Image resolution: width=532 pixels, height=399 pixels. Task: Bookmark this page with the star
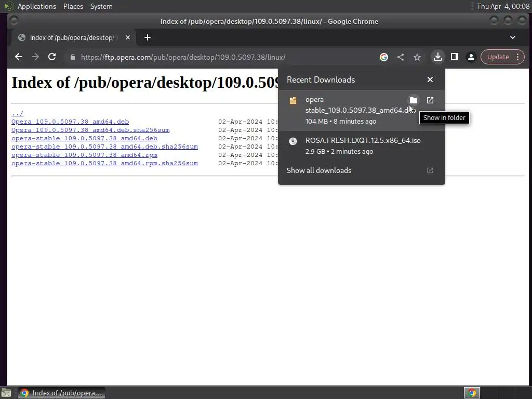pos(417,57)
